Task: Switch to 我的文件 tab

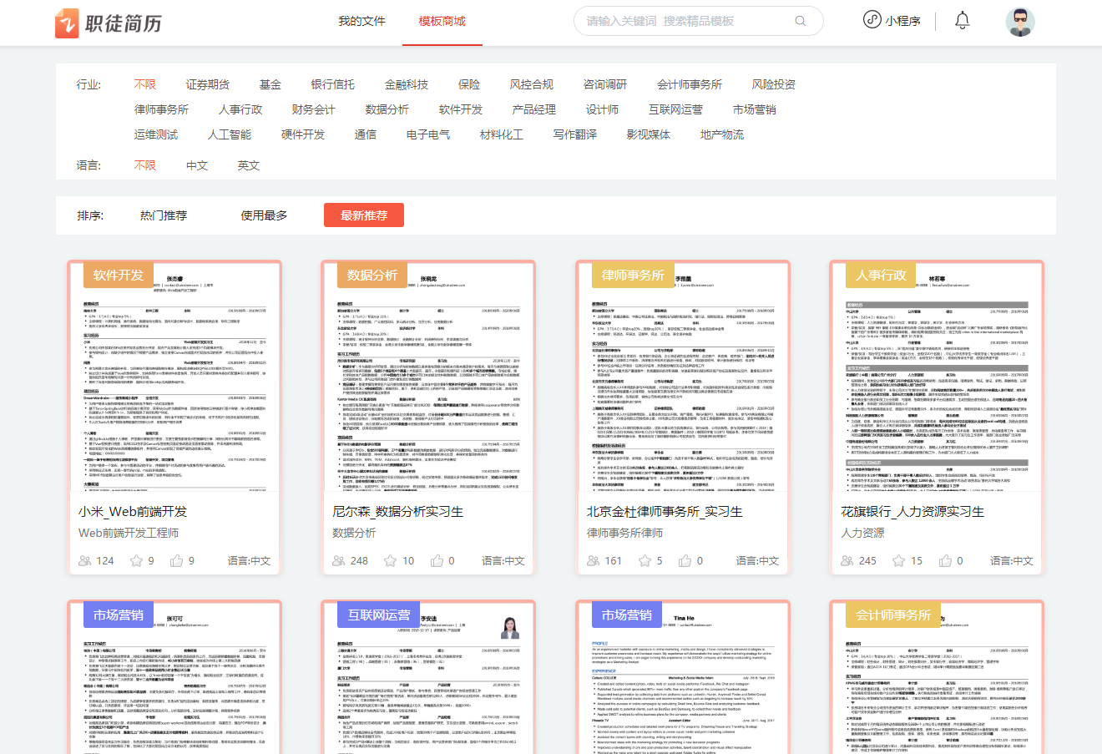Action: tap(361, 21)
